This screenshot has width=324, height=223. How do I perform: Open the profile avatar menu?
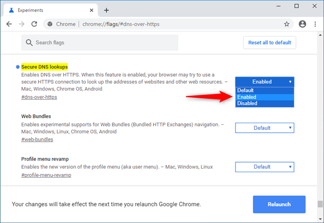[x=302, y=24]
